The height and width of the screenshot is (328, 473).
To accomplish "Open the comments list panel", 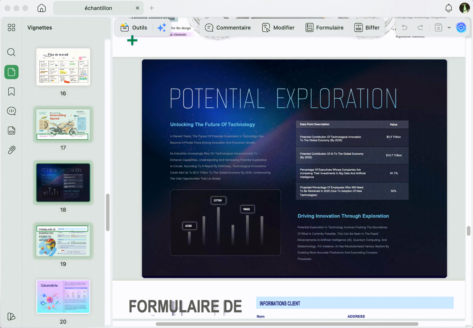I will [x=11, y=111].
